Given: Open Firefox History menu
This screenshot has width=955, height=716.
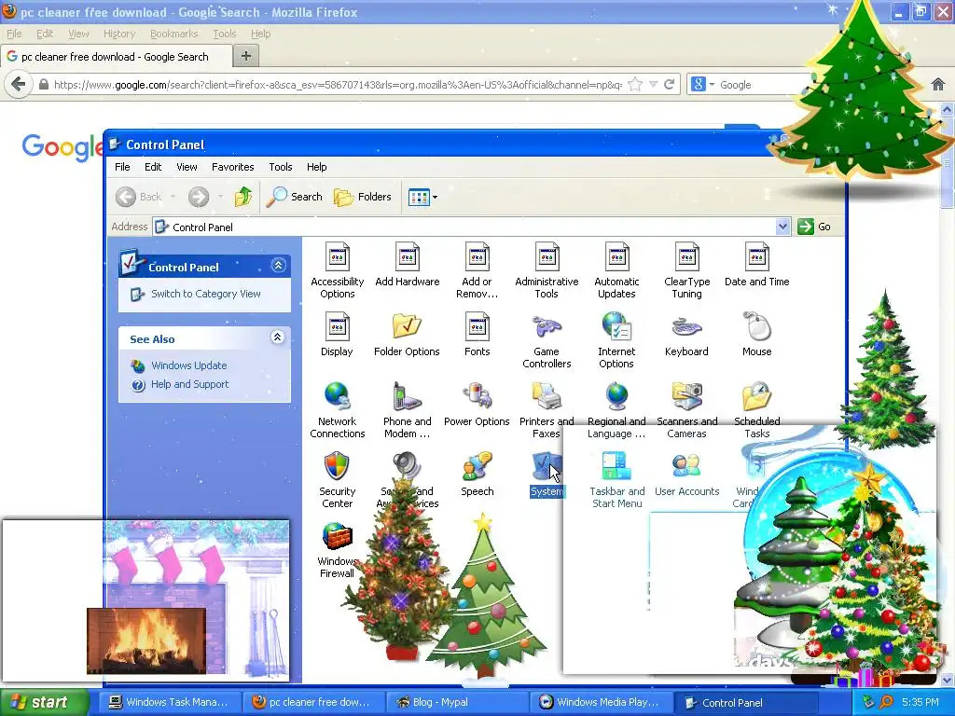Looking at the screenshot, I should pos(119,34).
